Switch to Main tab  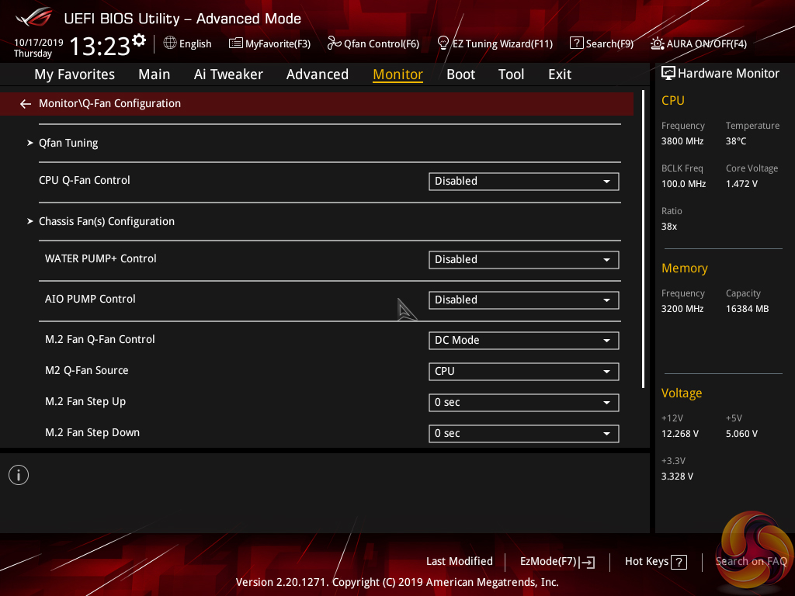[x=154, y=74]
